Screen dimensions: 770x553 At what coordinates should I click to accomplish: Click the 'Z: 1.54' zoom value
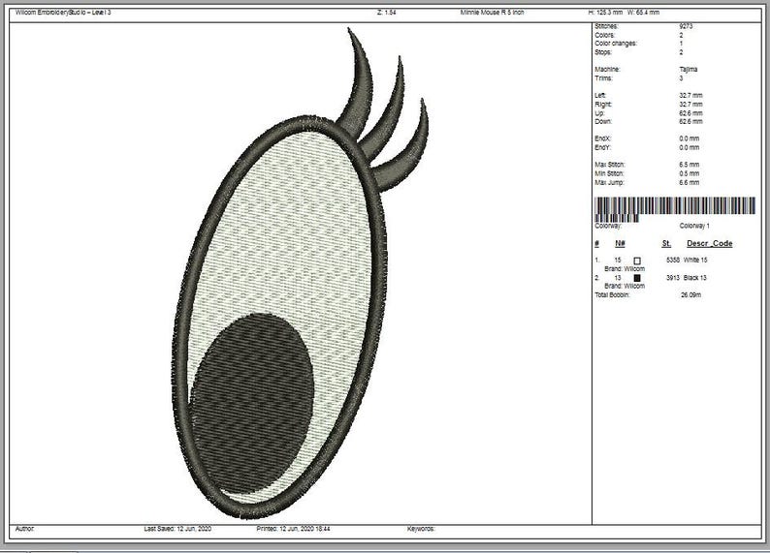point(387,13)
